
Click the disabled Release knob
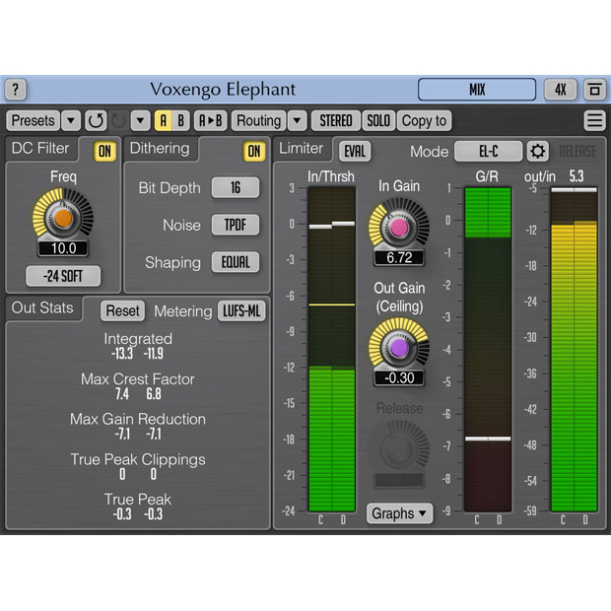(x=399, y=448)
